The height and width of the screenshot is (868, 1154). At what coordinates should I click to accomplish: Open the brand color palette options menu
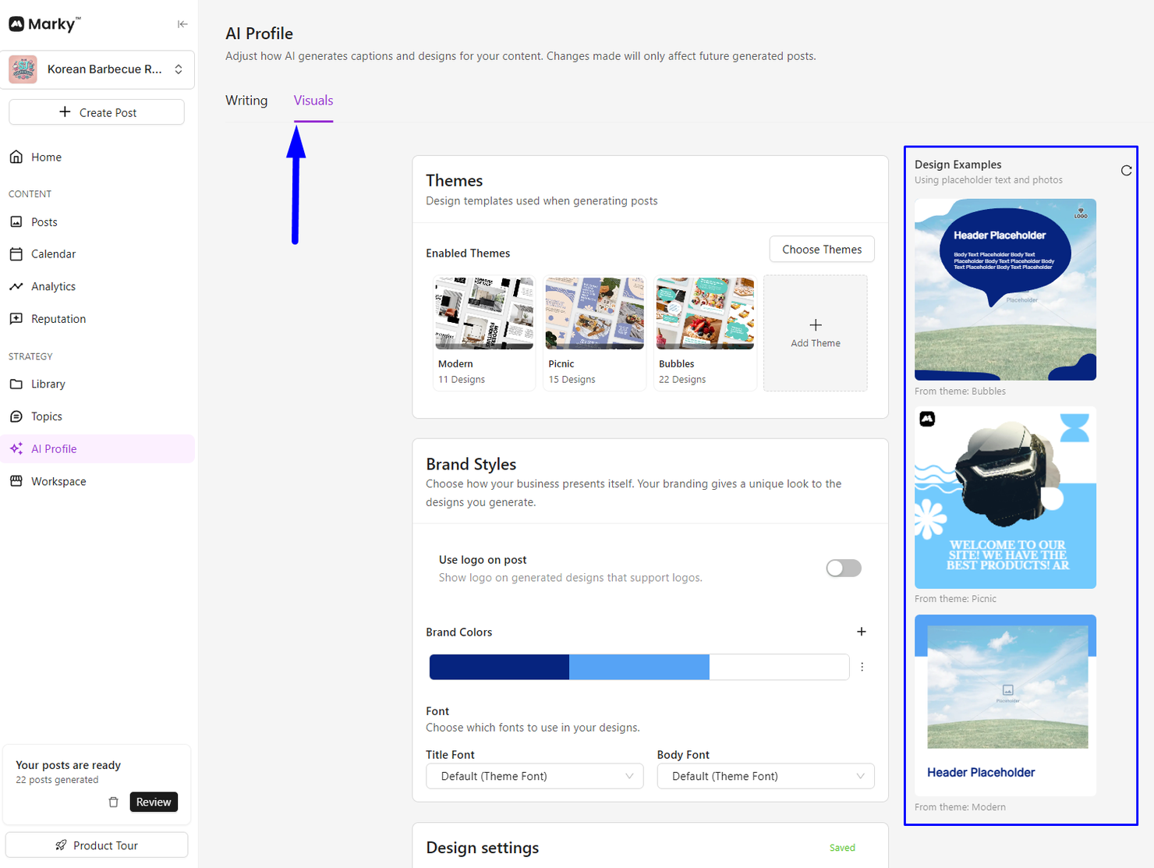click(x=862, y=667)
